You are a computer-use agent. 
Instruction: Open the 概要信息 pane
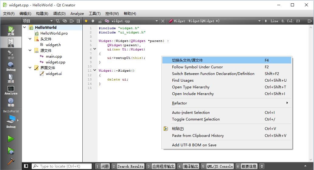[246, 166]
